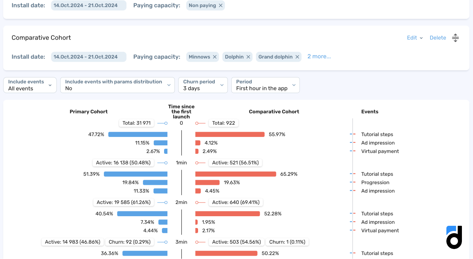473x259 pixels.
Task: Click the 55.97% red Tutorial steps bar
Action: [230, 134]
